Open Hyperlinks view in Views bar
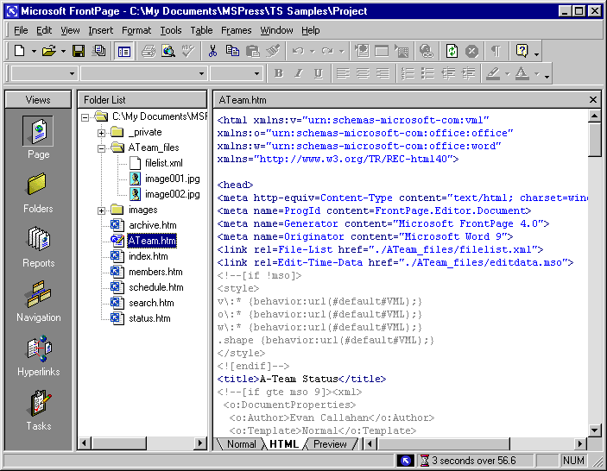Image resolution: width=607 pixels, height=471 pixels. (x=38, y=355)
